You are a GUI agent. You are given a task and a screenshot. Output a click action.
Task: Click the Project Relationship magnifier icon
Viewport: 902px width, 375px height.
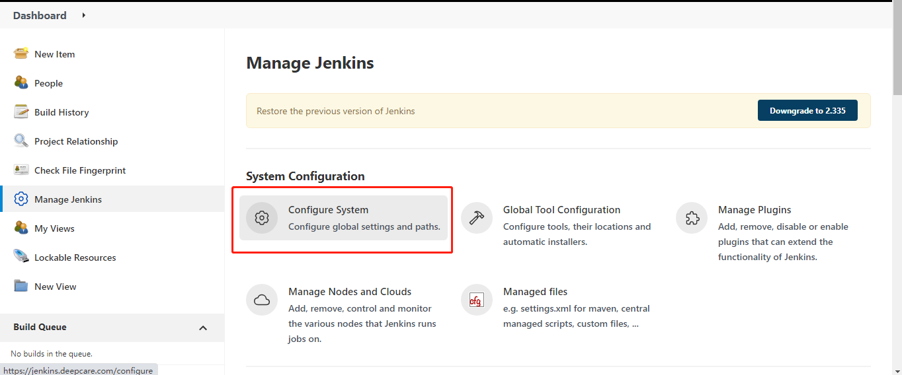click(21, 141)
